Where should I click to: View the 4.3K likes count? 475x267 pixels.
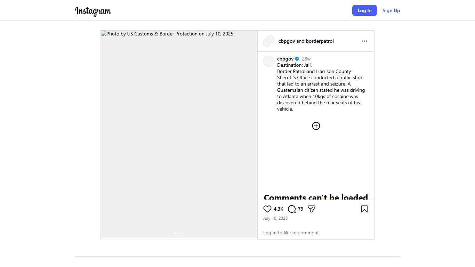pos(278,209)
